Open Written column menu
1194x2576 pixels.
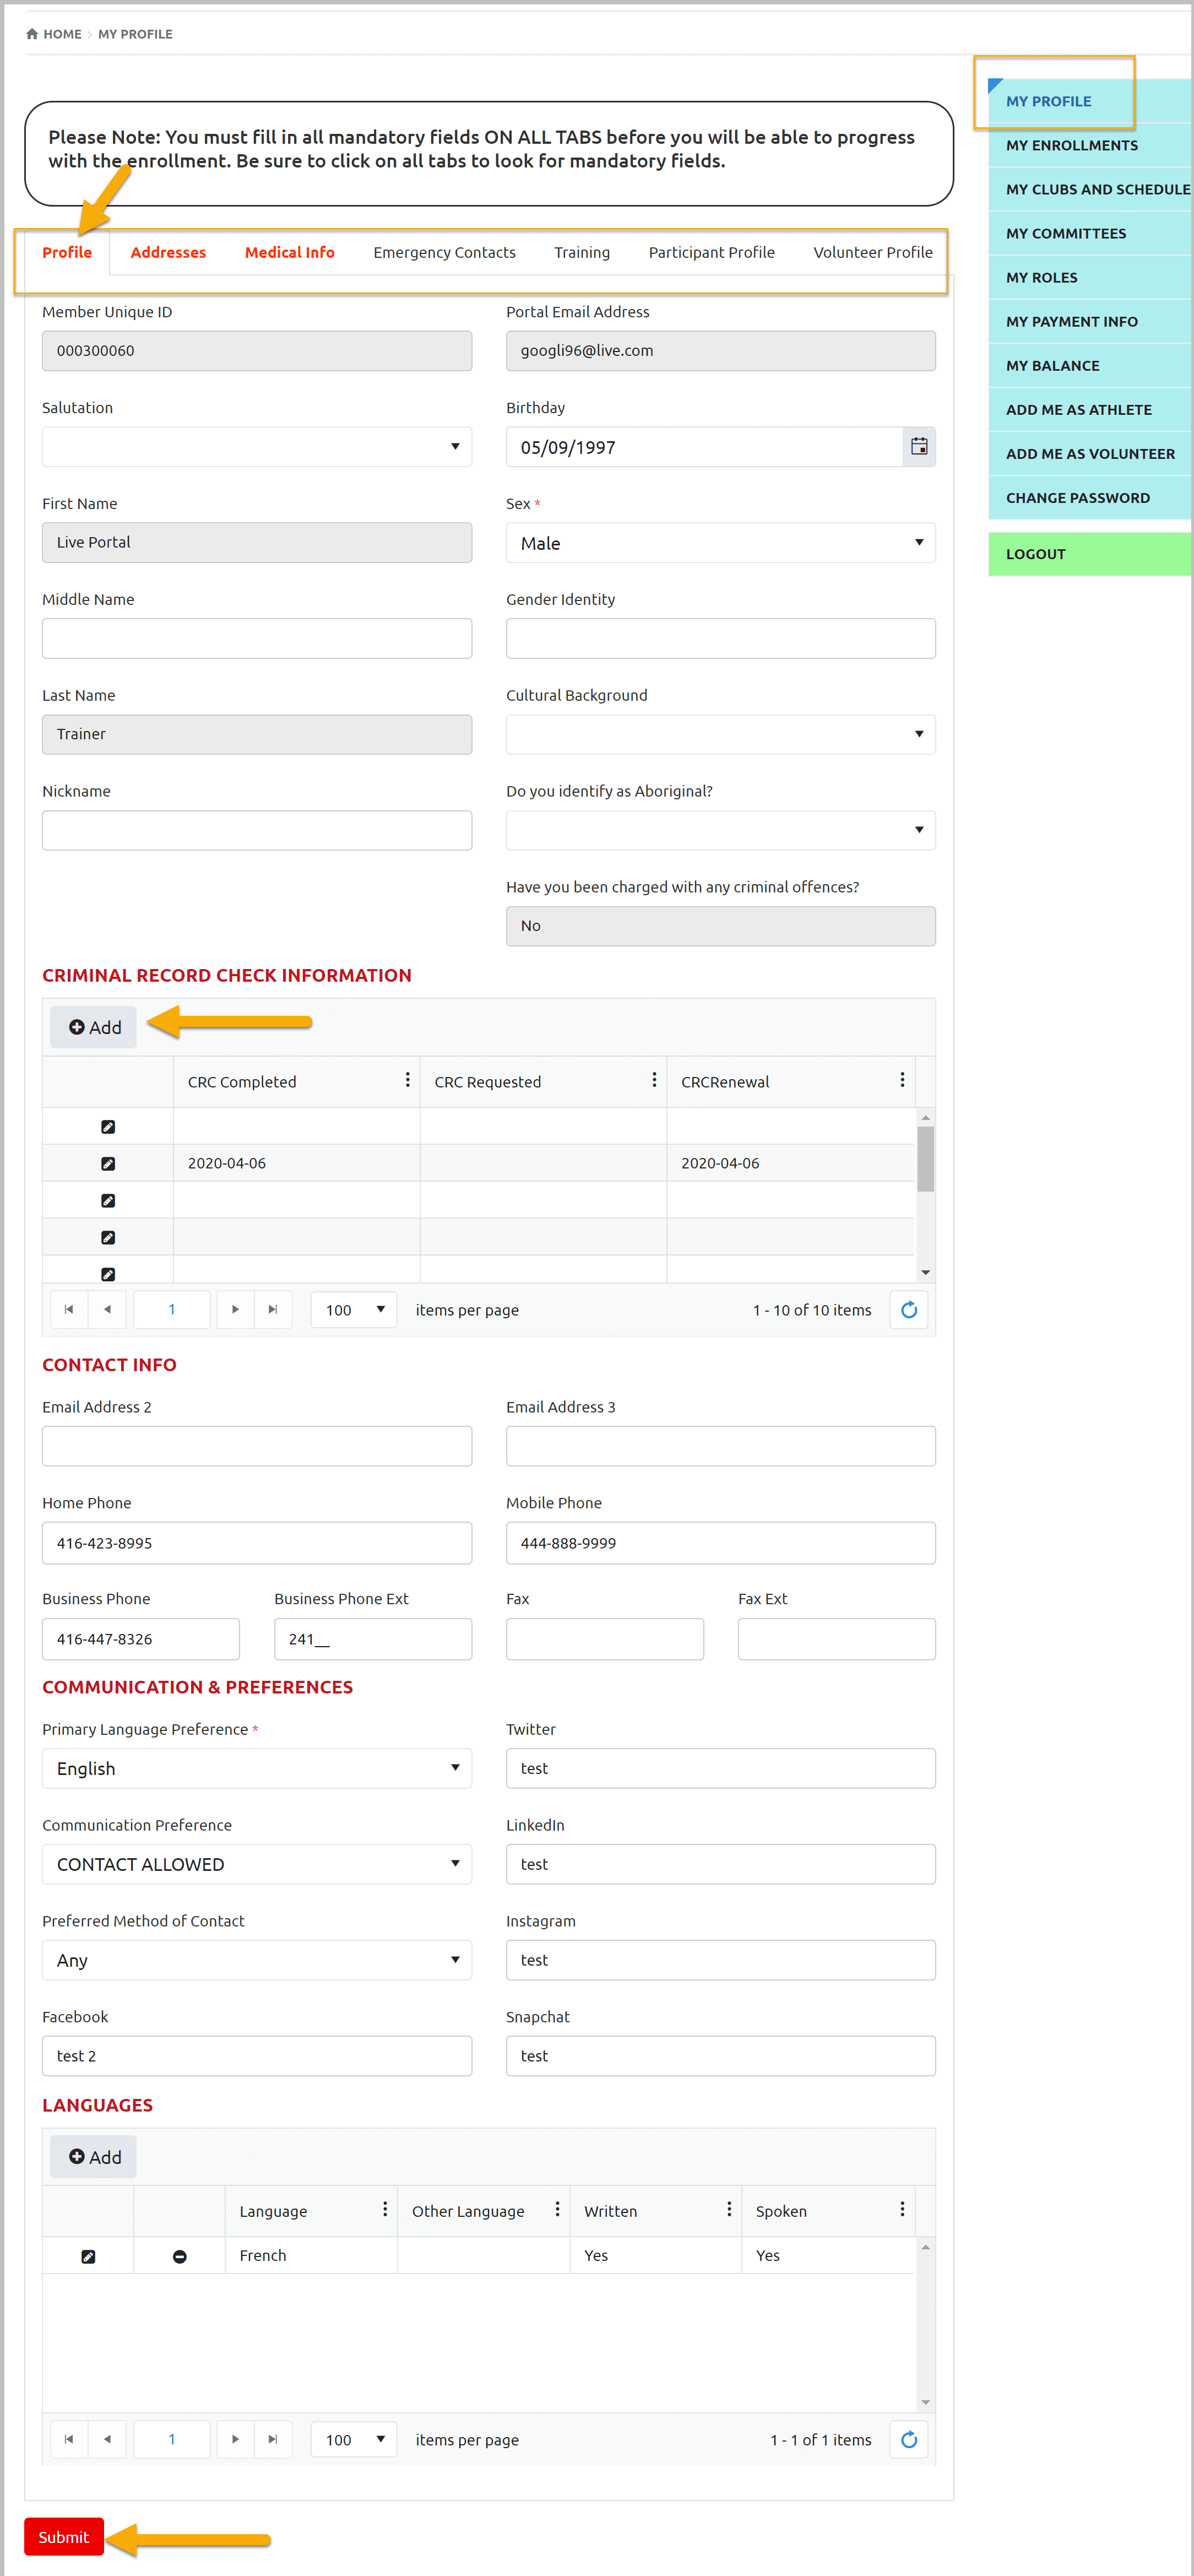click(x=729, y=2209)
